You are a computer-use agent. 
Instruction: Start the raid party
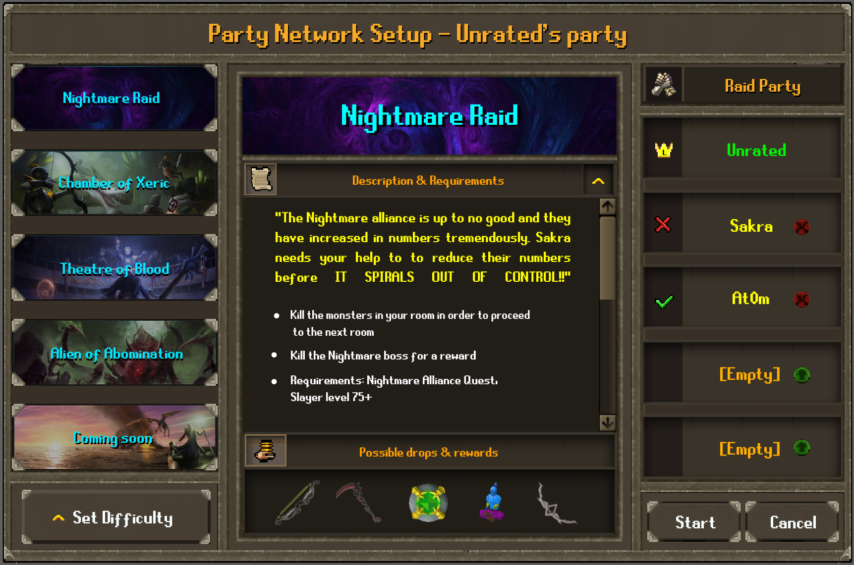(694, 522)
